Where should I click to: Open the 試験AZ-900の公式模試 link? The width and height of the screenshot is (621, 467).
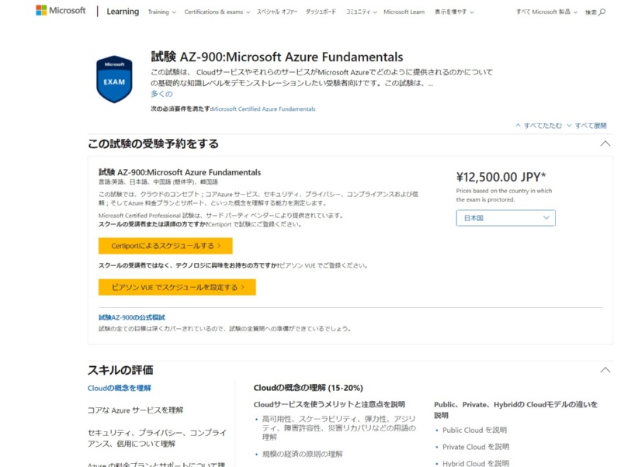pos(132,317)
